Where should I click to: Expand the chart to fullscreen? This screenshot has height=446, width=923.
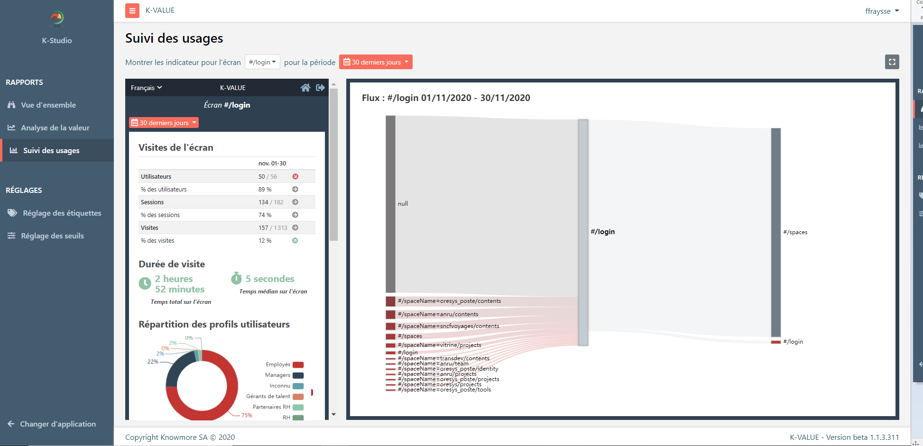coord(892,62)
